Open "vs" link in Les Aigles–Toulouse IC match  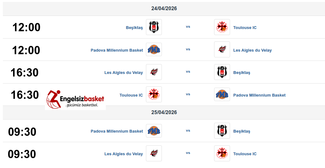coord(188,153)
